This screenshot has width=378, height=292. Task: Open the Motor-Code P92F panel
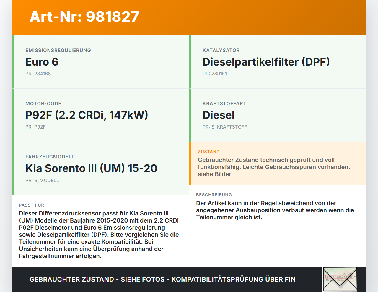click(100, 115)
